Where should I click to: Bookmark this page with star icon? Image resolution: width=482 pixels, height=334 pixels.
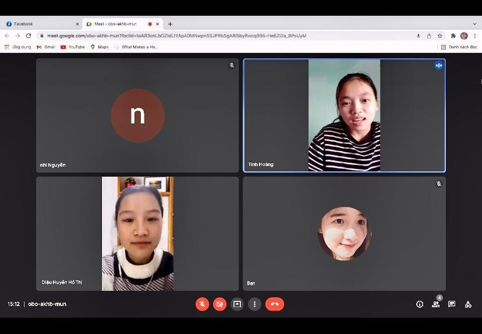[x=440, y=36]
